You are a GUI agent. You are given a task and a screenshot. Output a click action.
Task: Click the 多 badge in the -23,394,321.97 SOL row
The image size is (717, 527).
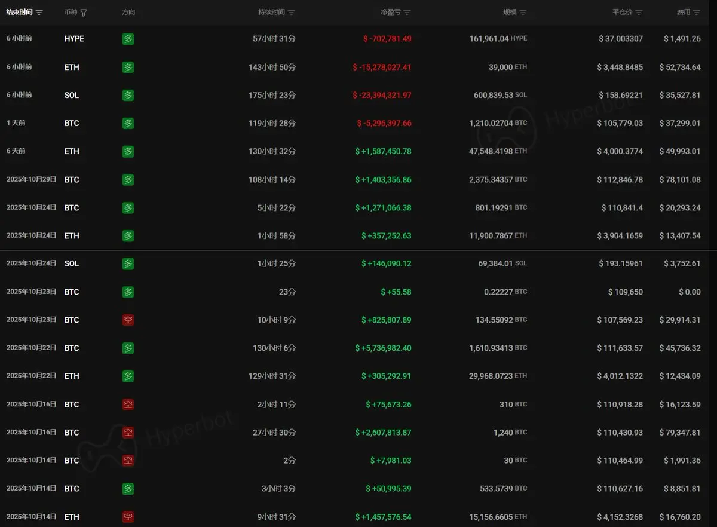pyautogui.click(x=128, y=95)
